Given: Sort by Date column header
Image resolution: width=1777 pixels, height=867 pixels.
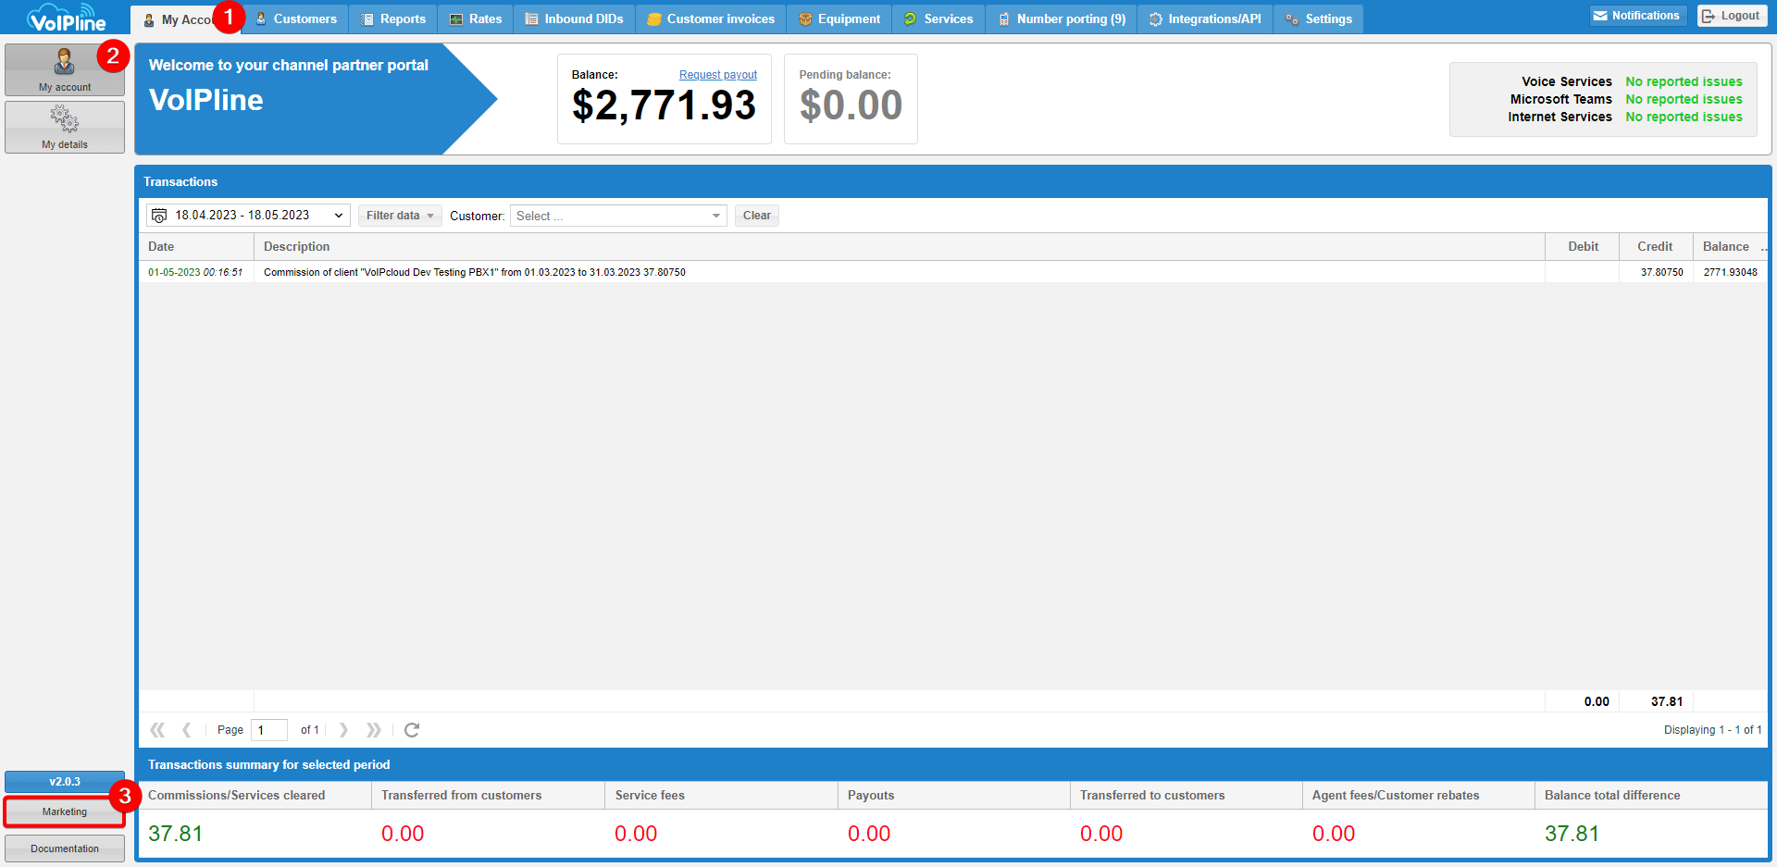Looking at the screenshot, I should coord(196,246).
